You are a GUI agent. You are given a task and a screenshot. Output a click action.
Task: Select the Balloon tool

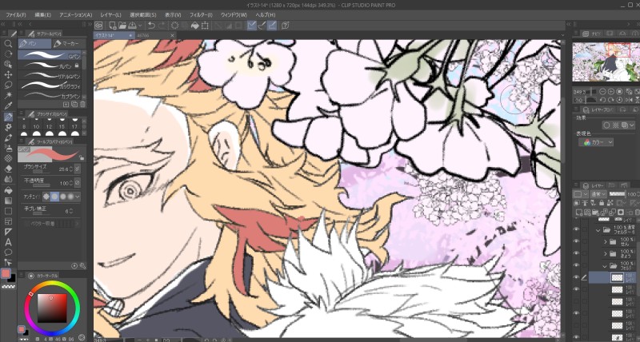[8, 253]
